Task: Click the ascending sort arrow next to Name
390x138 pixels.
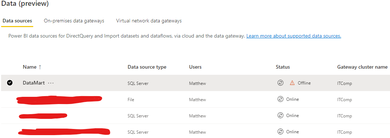Action: 40,67
